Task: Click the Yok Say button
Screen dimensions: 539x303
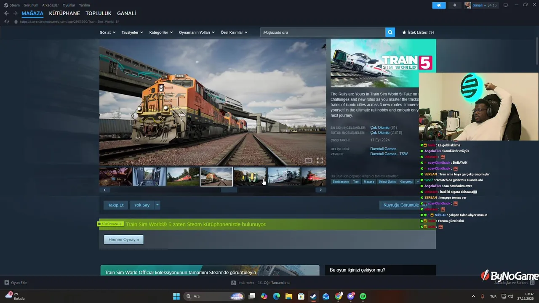Action: click(x=142, y=205)
